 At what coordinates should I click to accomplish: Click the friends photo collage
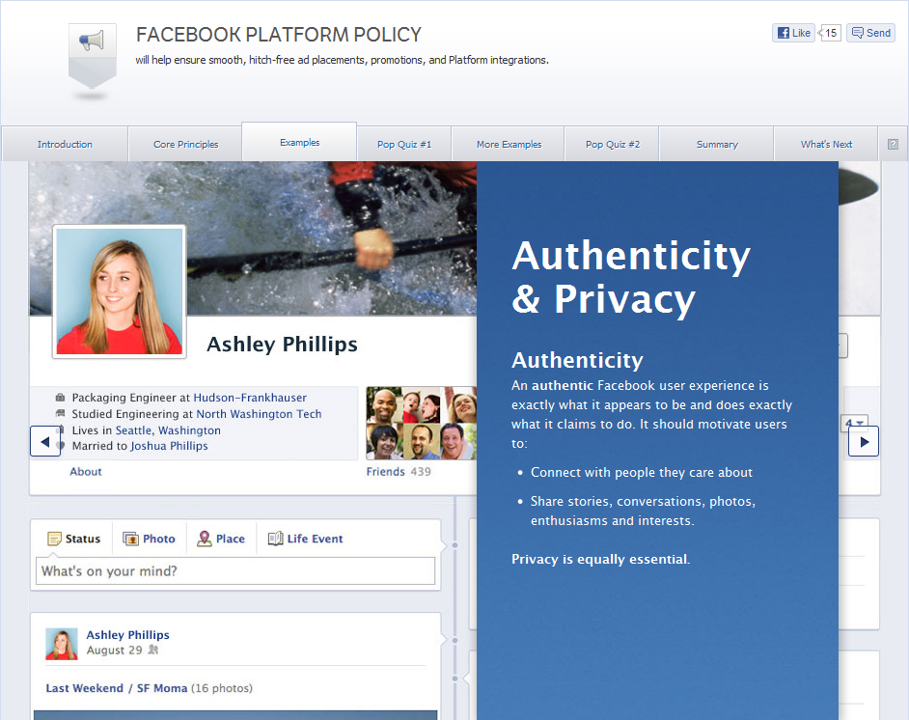(x=422, y=423)
